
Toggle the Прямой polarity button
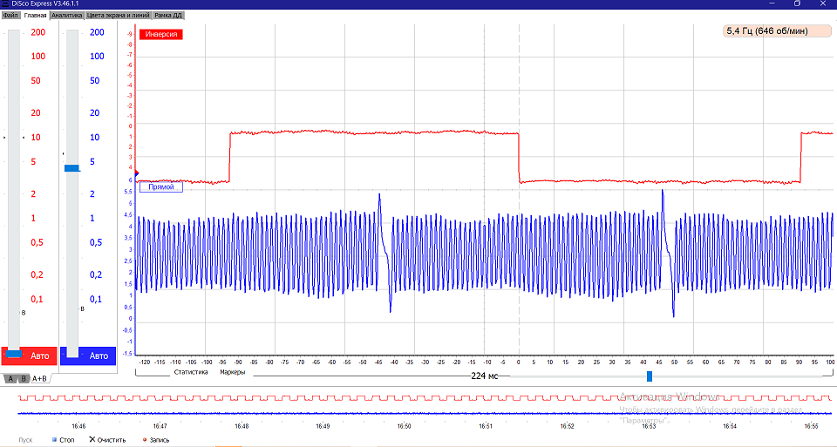(x=161, y=187)
